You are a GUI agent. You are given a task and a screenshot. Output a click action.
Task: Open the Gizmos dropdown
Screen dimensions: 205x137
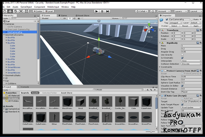116,18
